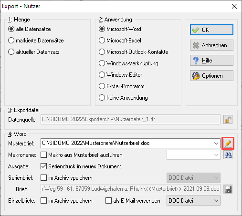Click the padlock icon beside Datenquelle

coord(228,120)
